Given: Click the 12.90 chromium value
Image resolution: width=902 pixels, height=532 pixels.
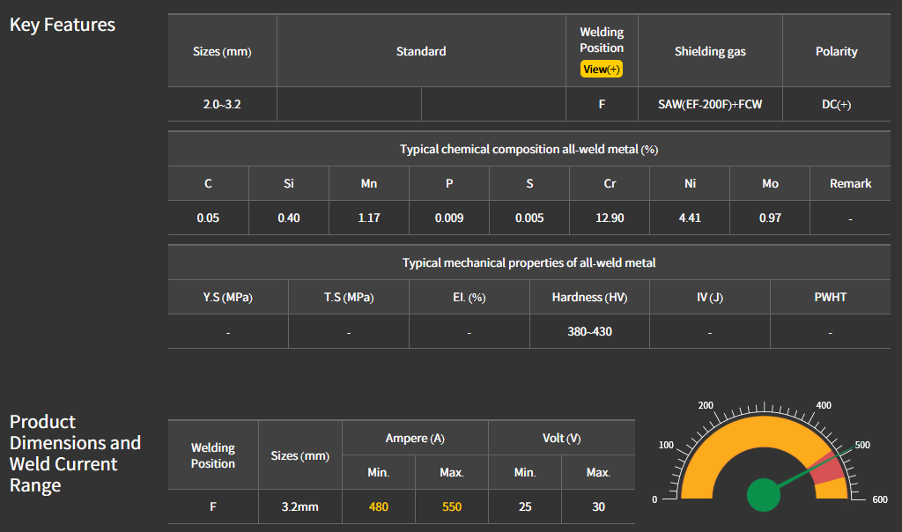Looking at the screenshot, I should (610, 218).
